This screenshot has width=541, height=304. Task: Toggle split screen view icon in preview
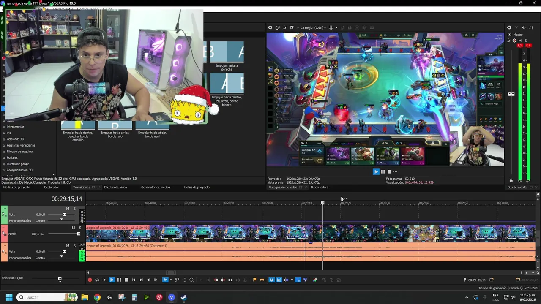click(292, 27)
